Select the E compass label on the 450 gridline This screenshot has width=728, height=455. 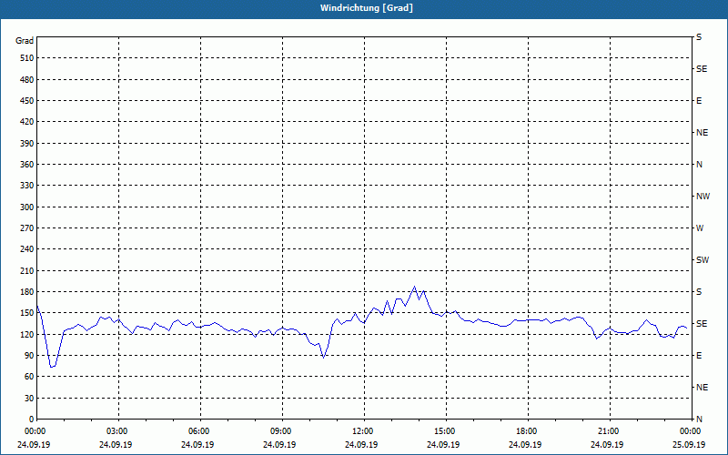point(699,101)
